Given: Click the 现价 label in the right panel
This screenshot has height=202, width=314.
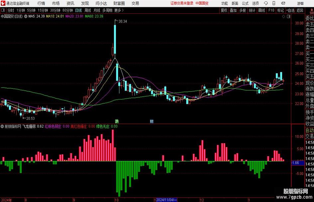Looking at the screenshot, I should pyautogui.click(x=310, y=83).
